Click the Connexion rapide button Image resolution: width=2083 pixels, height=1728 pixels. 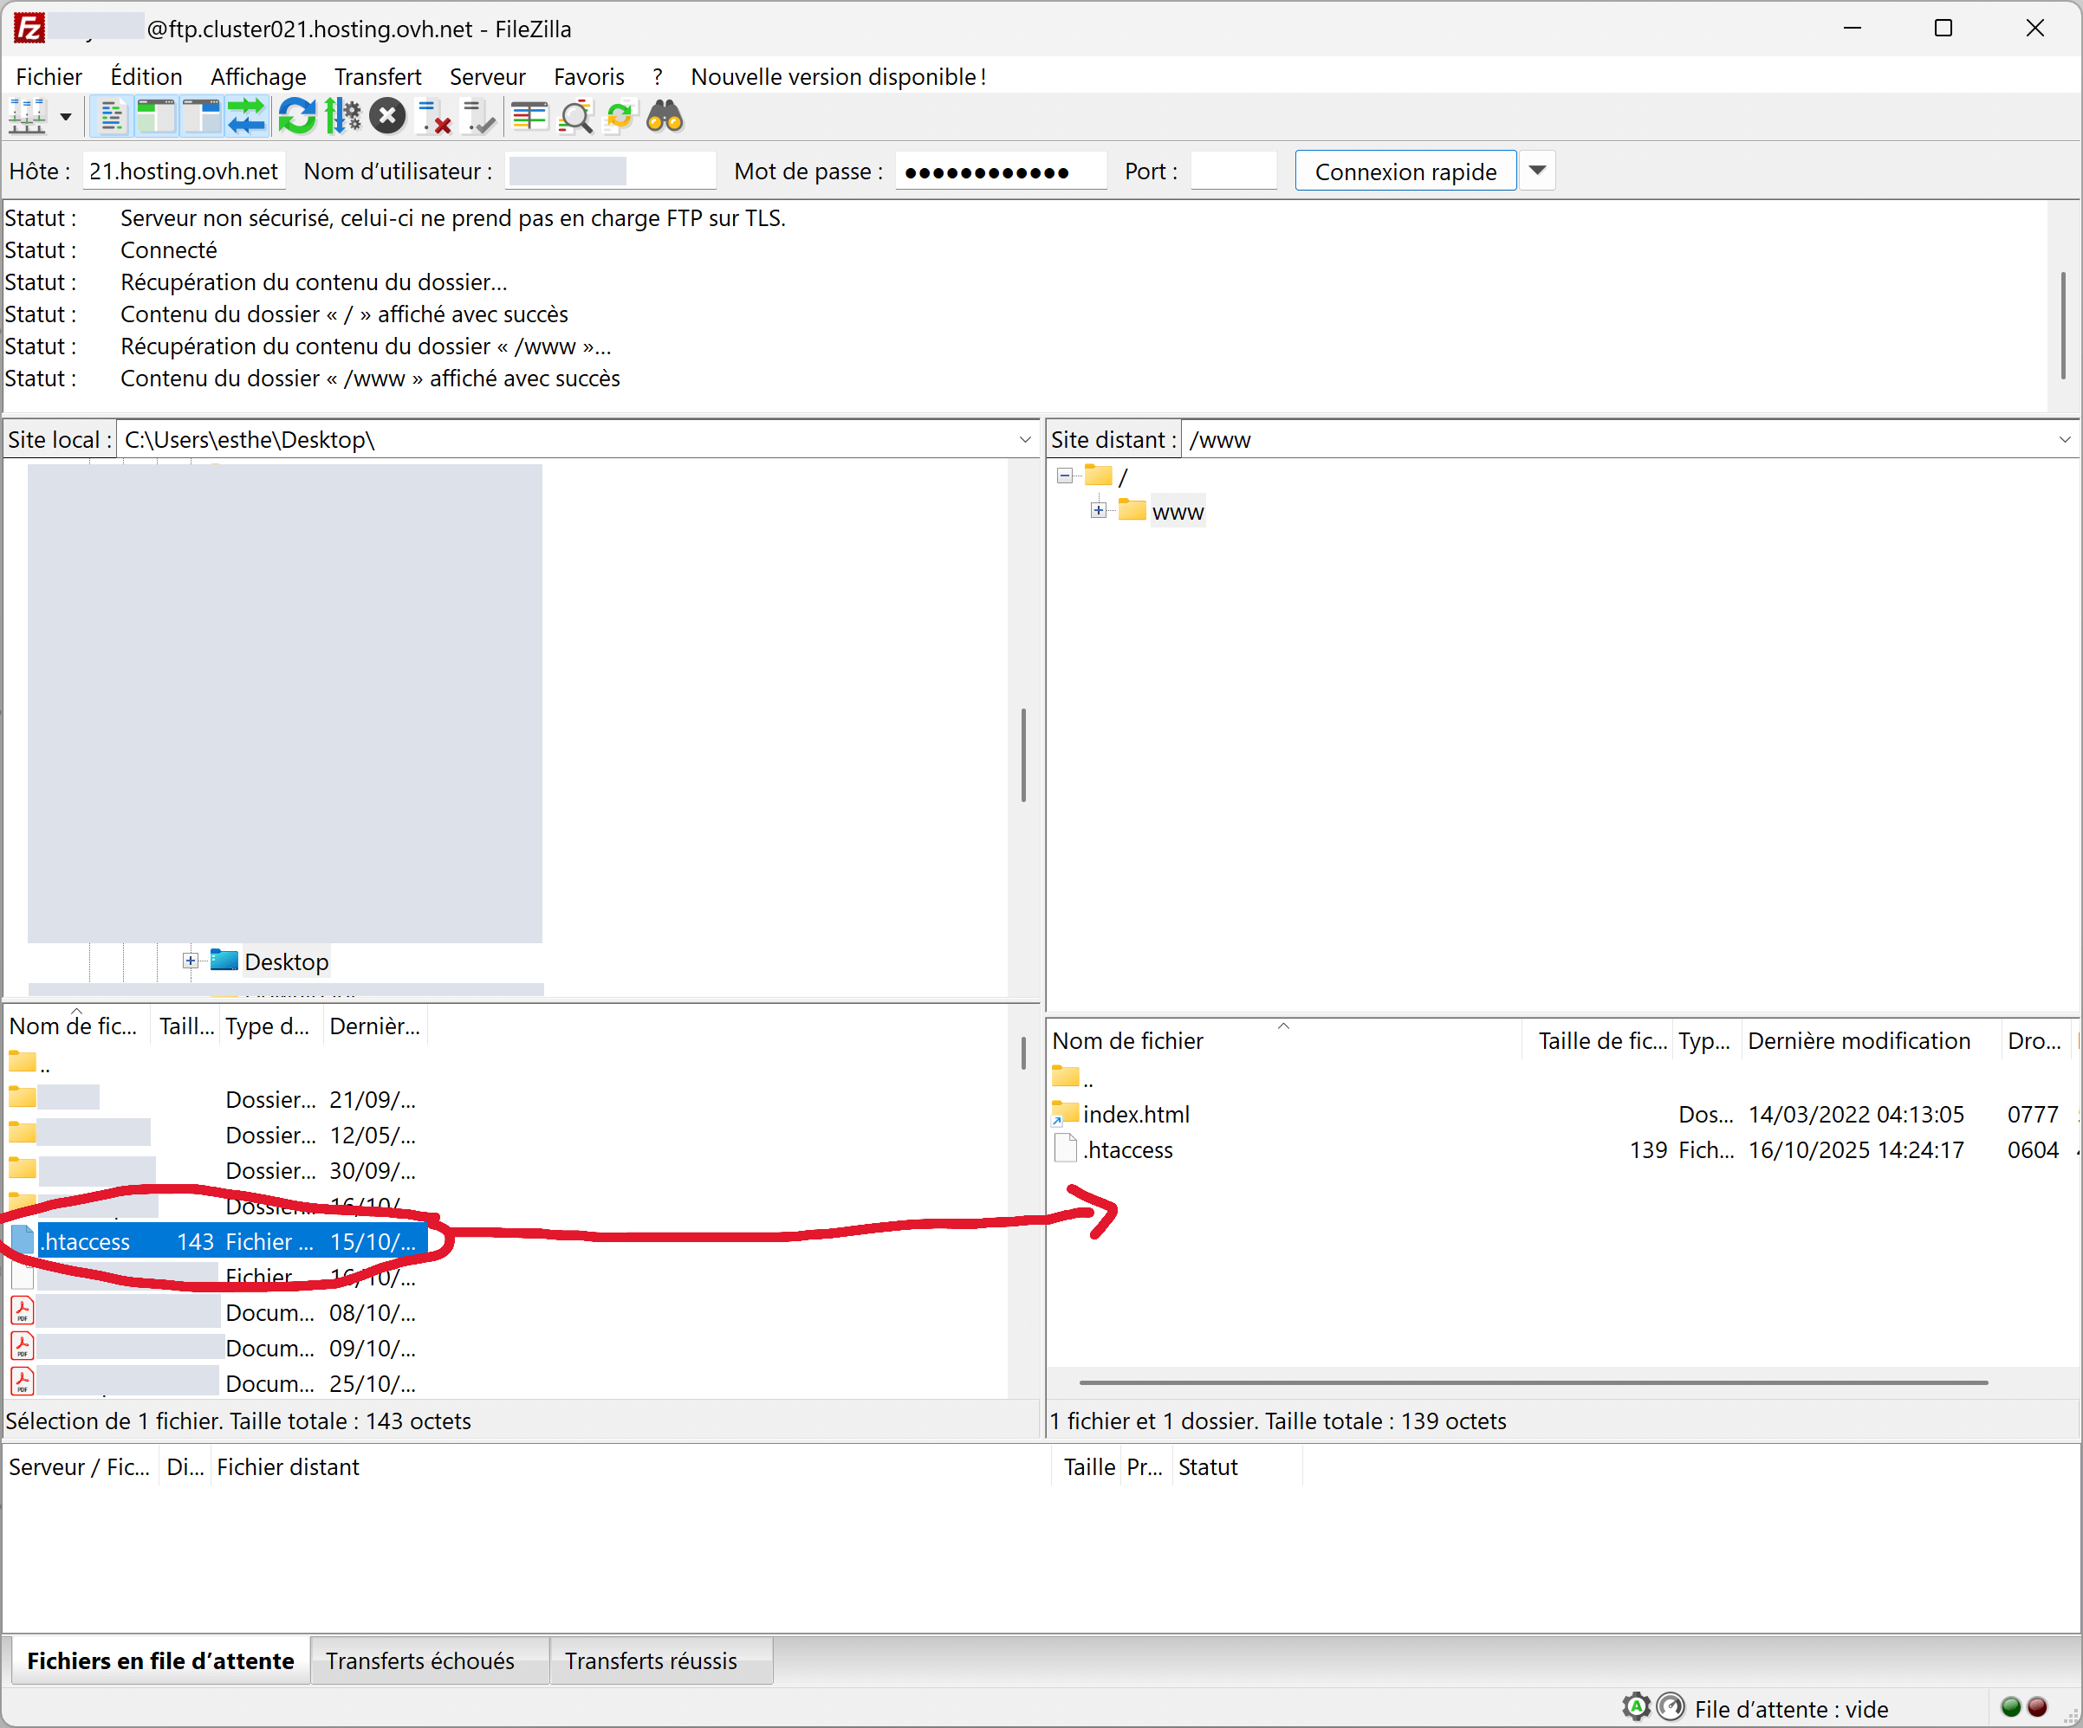click(1405, 171)
